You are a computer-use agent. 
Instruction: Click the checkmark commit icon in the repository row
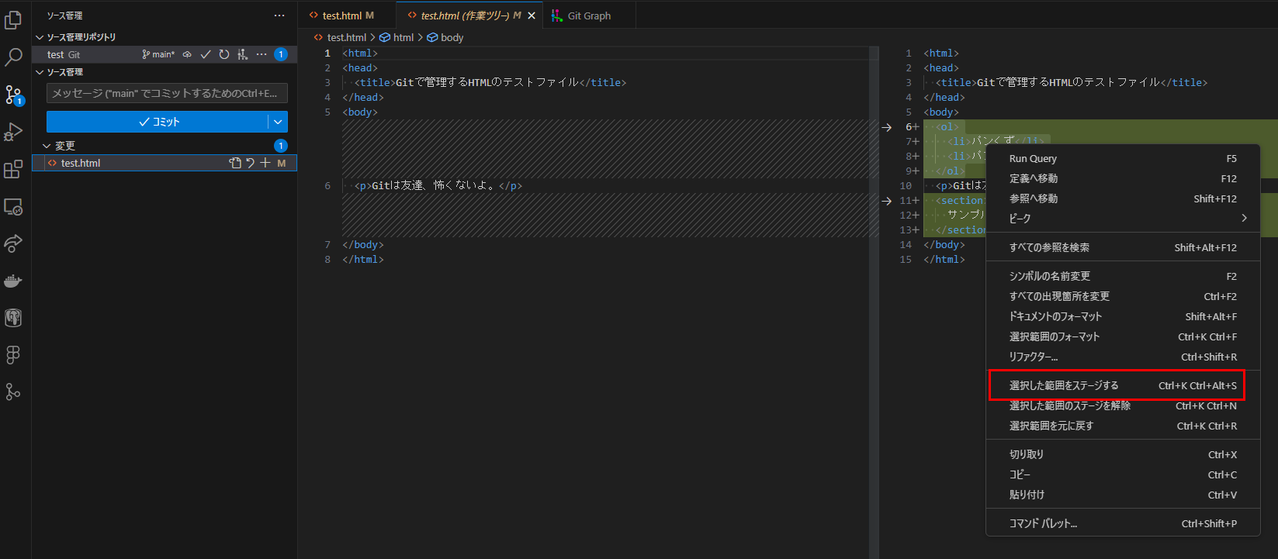tap(206, 54)
